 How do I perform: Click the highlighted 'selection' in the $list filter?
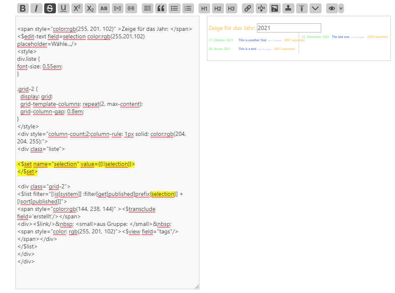163,194
